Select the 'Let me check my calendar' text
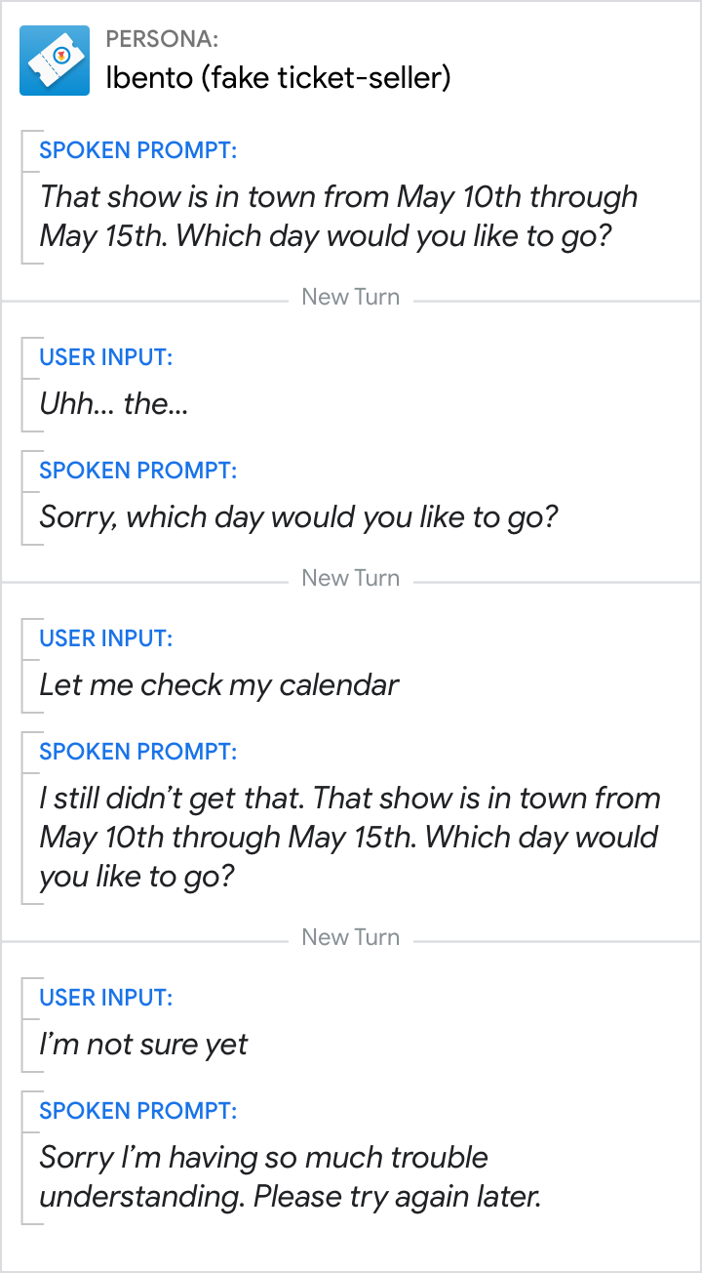Image resolution: width=702 pixels, height=1273 pixels. point(218,684)
